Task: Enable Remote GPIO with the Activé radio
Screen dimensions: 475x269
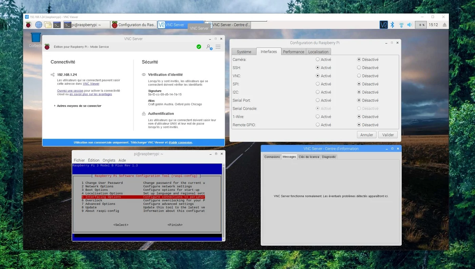Action: click(318, 125)
